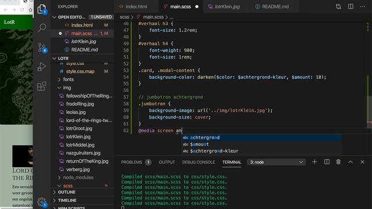Switch to the index.html editor tab
This screenshot has width=372, height=209.
136,6
